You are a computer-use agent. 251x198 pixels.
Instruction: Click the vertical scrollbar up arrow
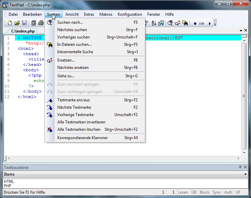[244, 40]
